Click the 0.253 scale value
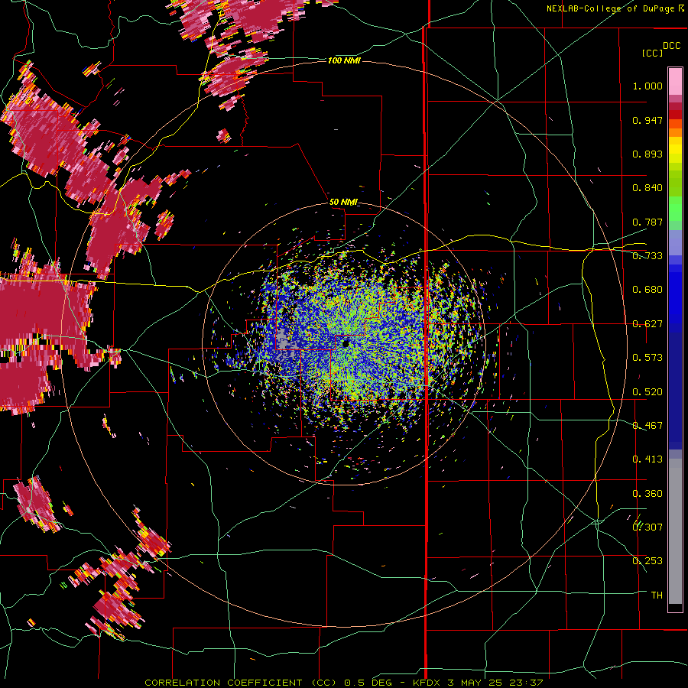The height and width of the screenshot is (688, 688). coord(647,561)
